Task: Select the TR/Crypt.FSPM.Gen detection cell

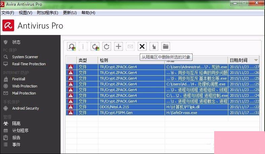Action: click(131, 113)
